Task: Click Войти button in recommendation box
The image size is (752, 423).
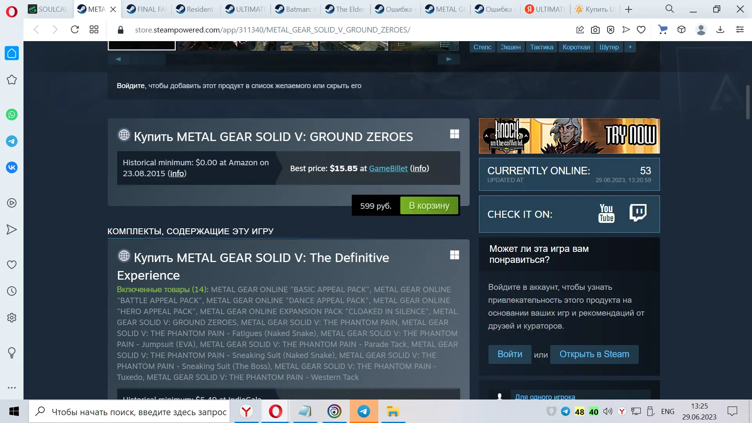Action: tap(510, 354)
